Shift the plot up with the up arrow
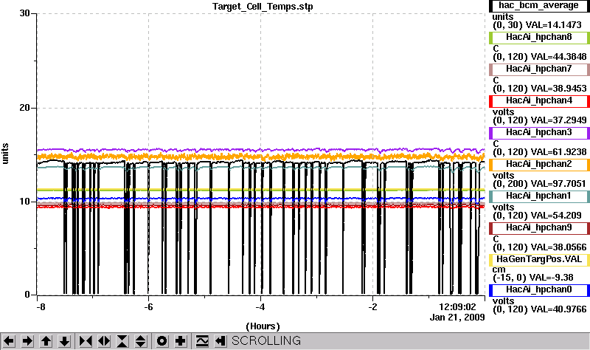This screenshot has width=590, height=350. point(46,341)
